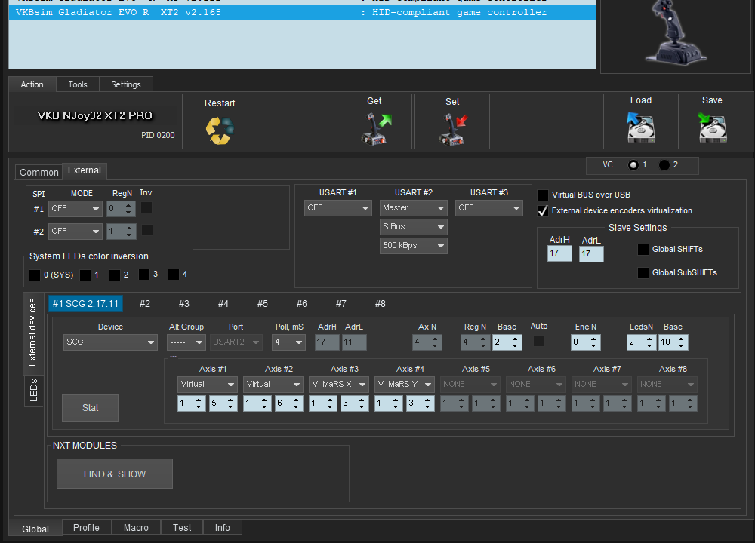Click the Restart recycle-arrows icon
755x543 pixels.
pos(220,130)
